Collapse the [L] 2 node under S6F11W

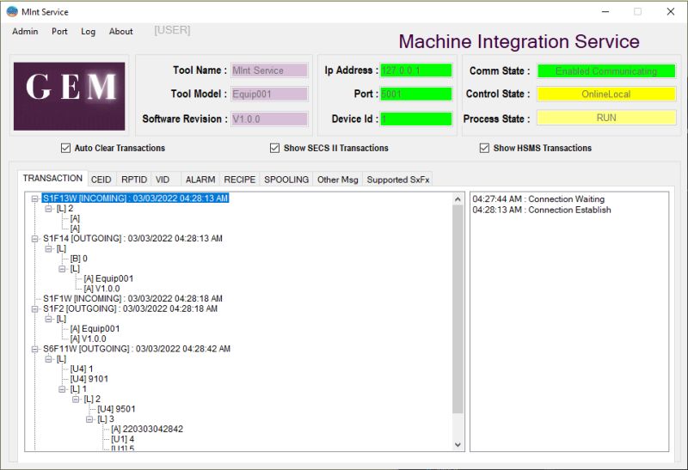tap(76, 400)
